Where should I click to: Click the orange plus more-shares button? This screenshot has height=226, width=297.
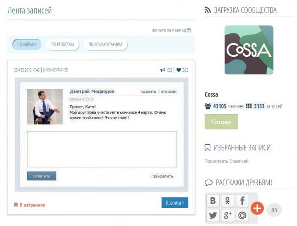257,208
